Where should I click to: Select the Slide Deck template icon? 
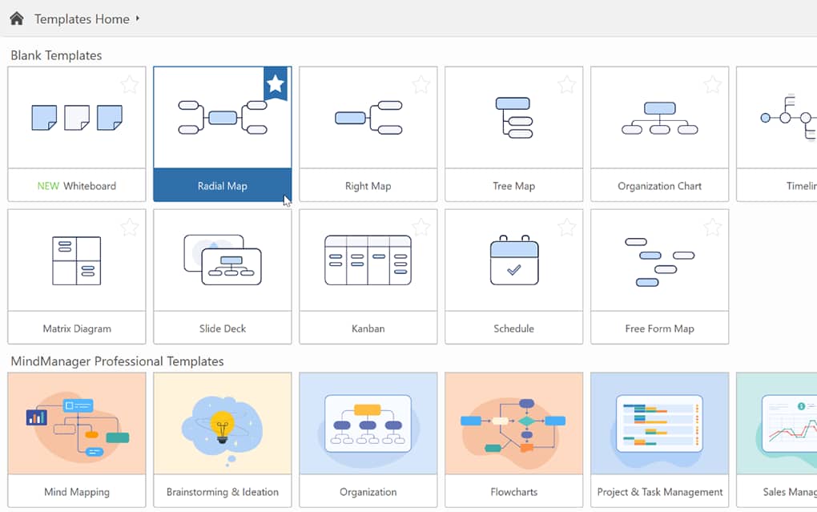[223, 260]
